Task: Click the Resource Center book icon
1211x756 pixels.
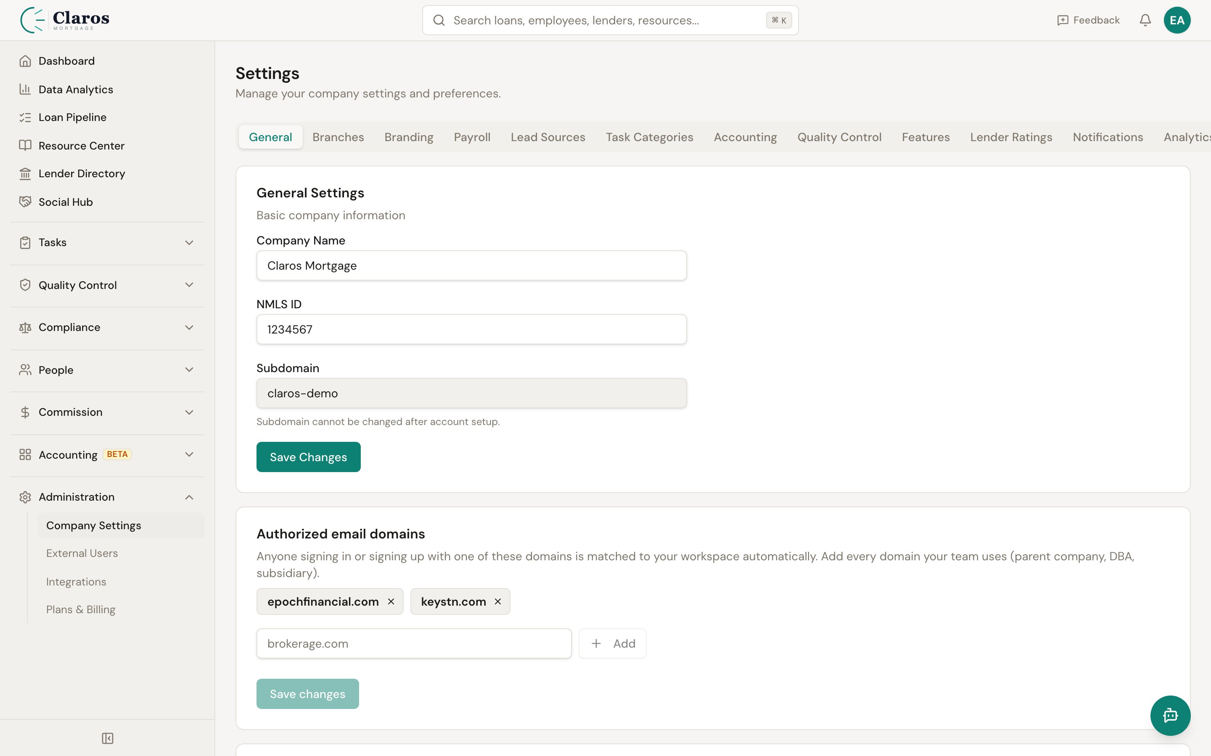Action: click(25, 145)
